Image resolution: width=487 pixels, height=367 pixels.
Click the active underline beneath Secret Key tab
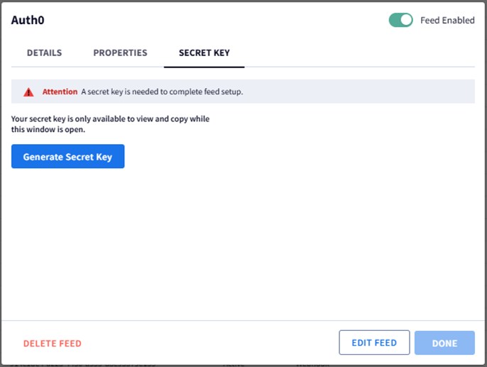tap(204, 67)
